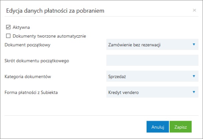
Task: Enable Dokumenty tworzone automatycznie checkbox
Action: (8, 36)
